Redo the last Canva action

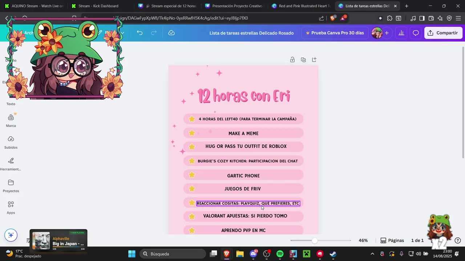(x=154, y=33)
